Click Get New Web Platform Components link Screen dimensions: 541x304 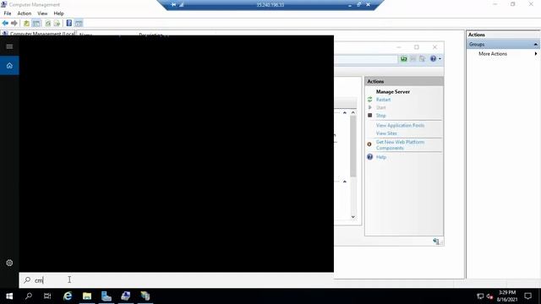400,144
